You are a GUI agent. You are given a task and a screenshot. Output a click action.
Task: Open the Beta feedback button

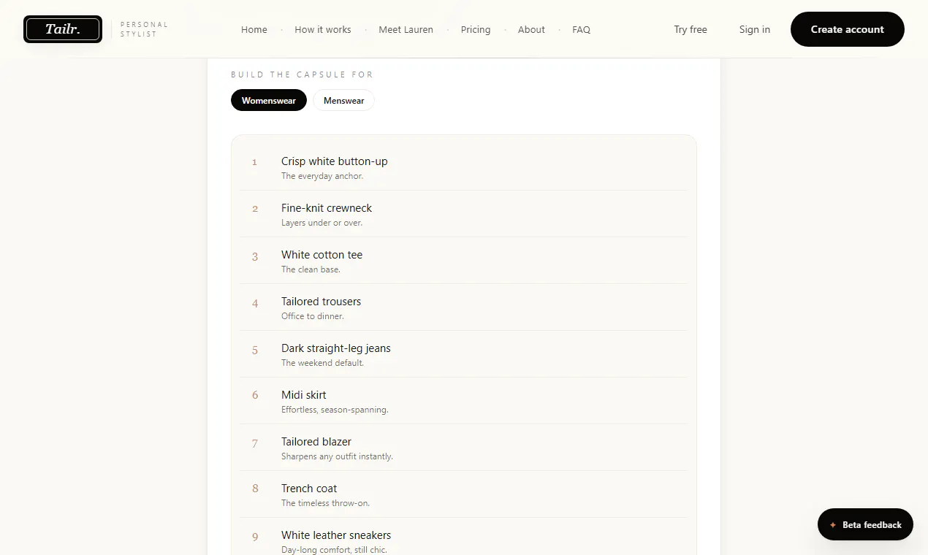(x=865, y=524)
